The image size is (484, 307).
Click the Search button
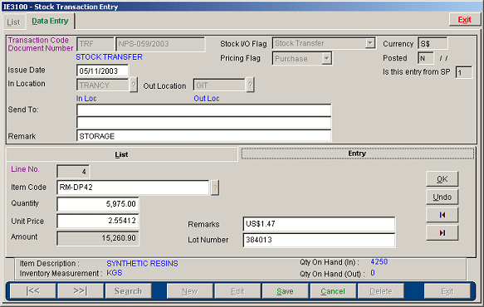point(128,291)
